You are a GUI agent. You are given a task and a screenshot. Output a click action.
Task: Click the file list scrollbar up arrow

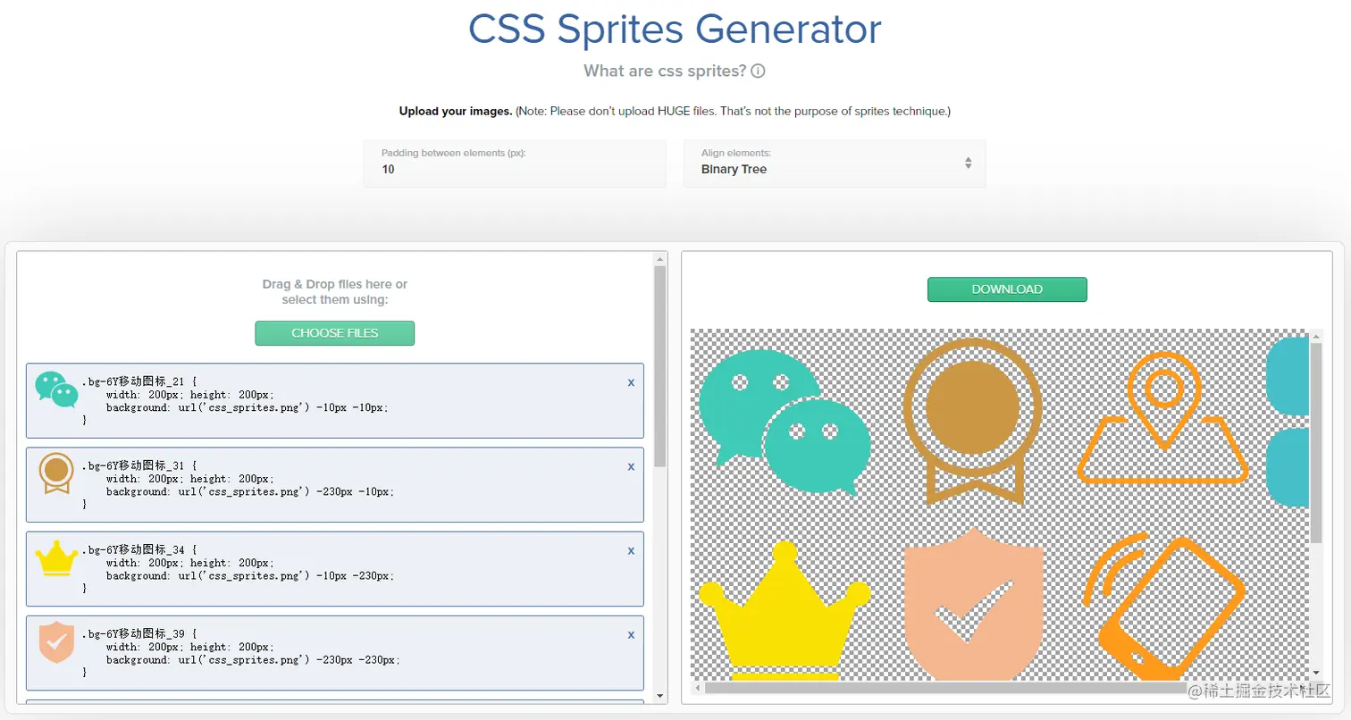coord(660,259)
